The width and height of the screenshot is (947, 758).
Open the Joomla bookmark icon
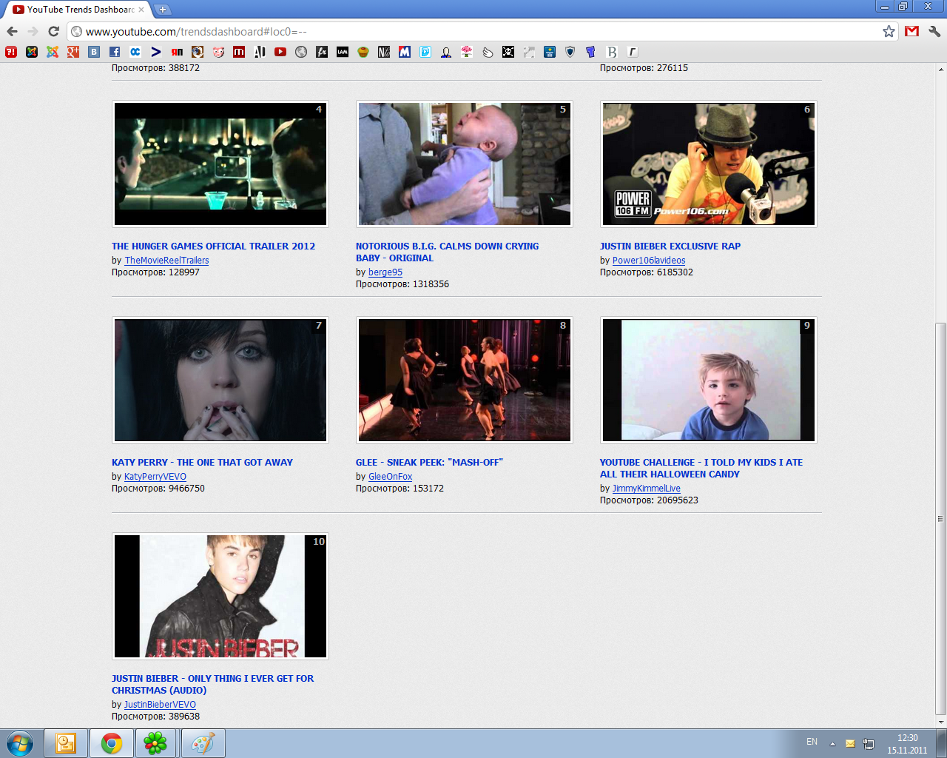pos(53,52)
